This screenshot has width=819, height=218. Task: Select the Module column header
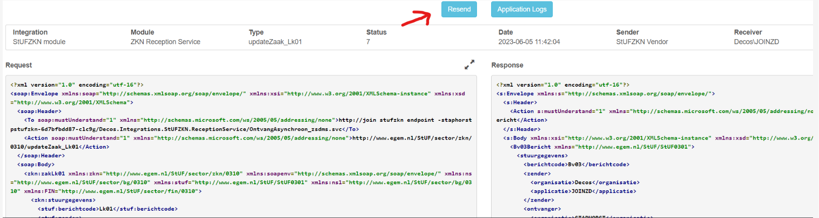[142, 32]
